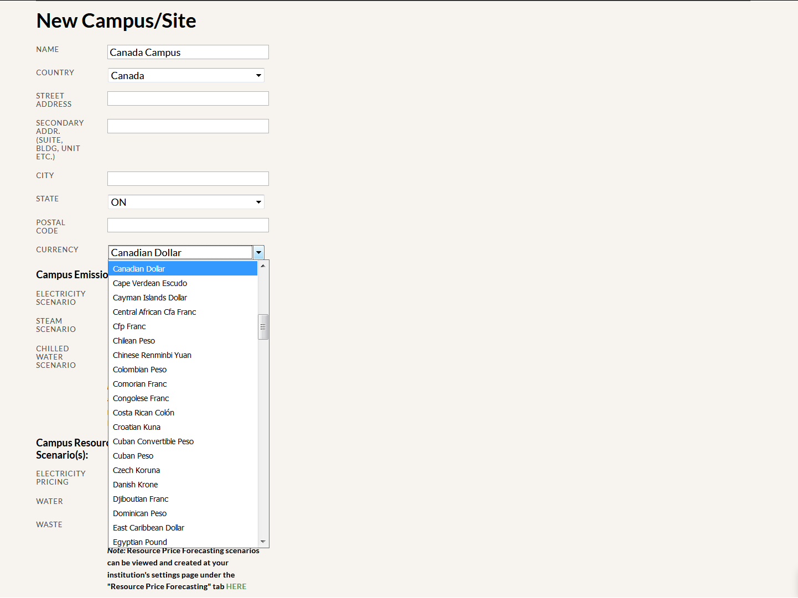Select Cuban Convertible Peso

[x=183, y=441]
